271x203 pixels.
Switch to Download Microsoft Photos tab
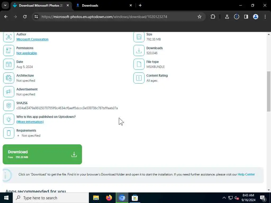point(41,6)
